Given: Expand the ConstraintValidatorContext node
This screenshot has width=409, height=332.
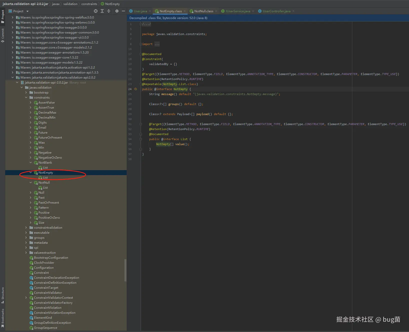Looking at the screenshot, I should point(26,298).
